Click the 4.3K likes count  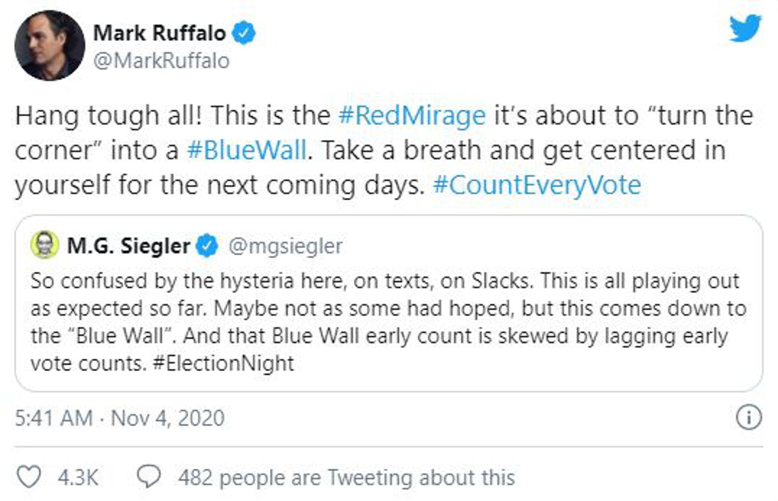tap(78, 477)
